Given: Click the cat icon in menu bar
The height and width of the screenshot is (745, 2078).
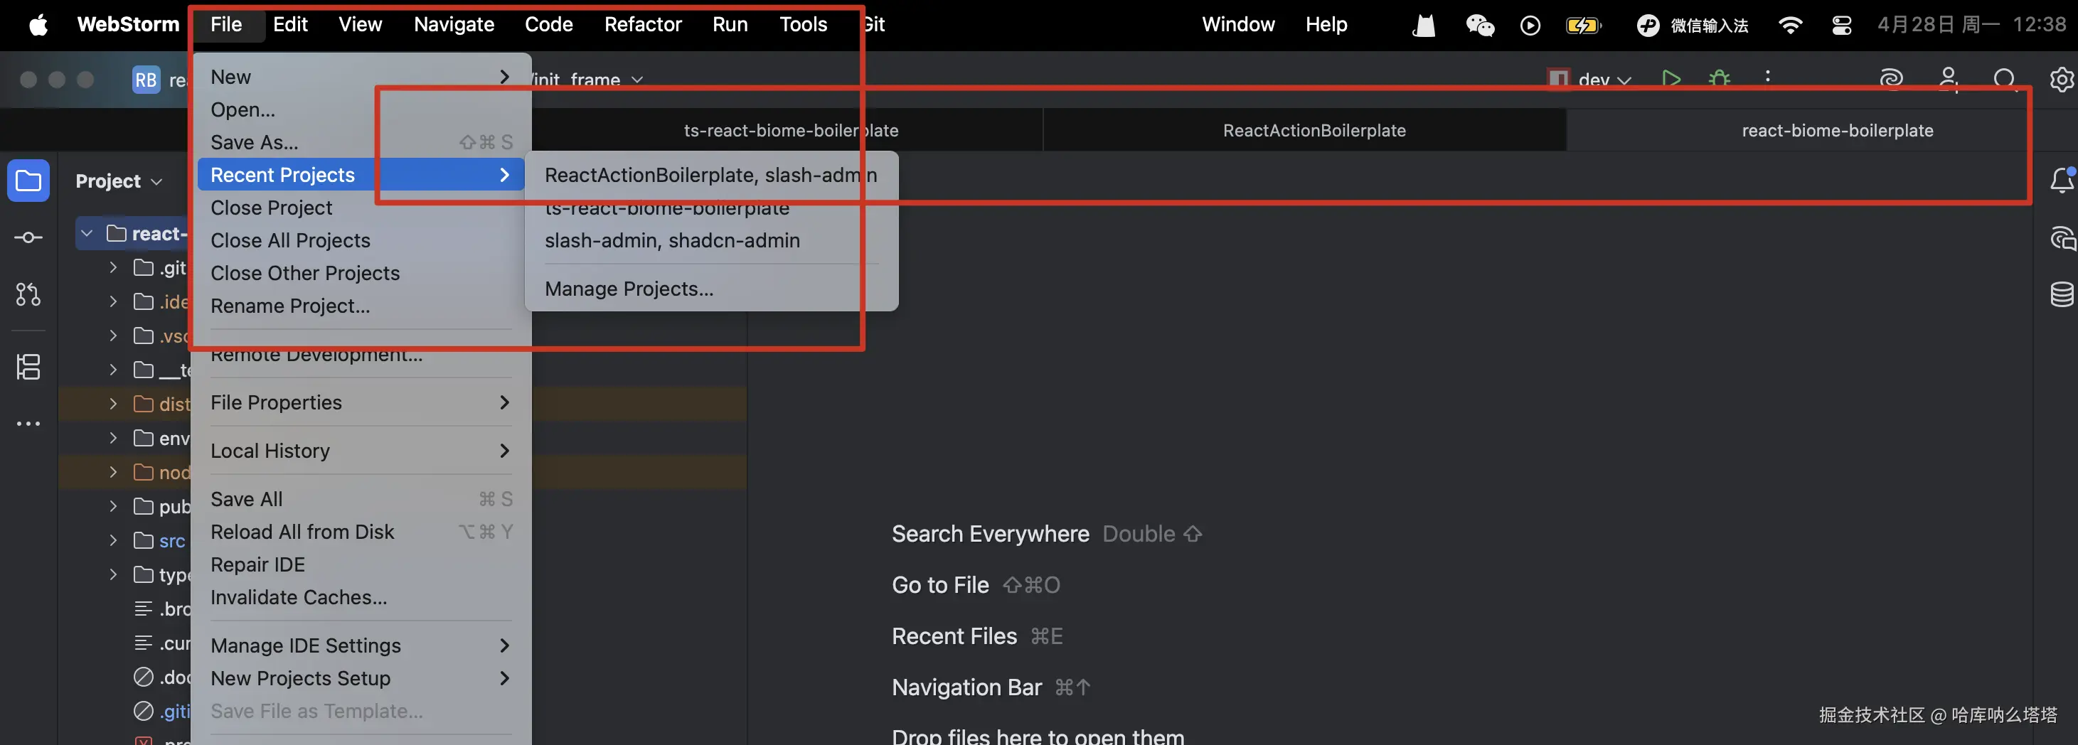Looking at the screenshot, I should pos(1424,25).
